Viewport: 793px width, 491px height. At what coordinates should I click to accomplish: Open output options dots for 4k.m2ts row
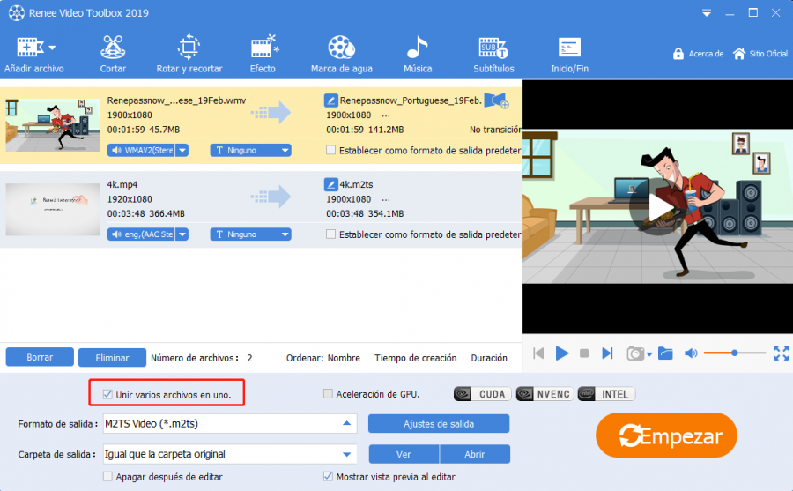[386, 199]
